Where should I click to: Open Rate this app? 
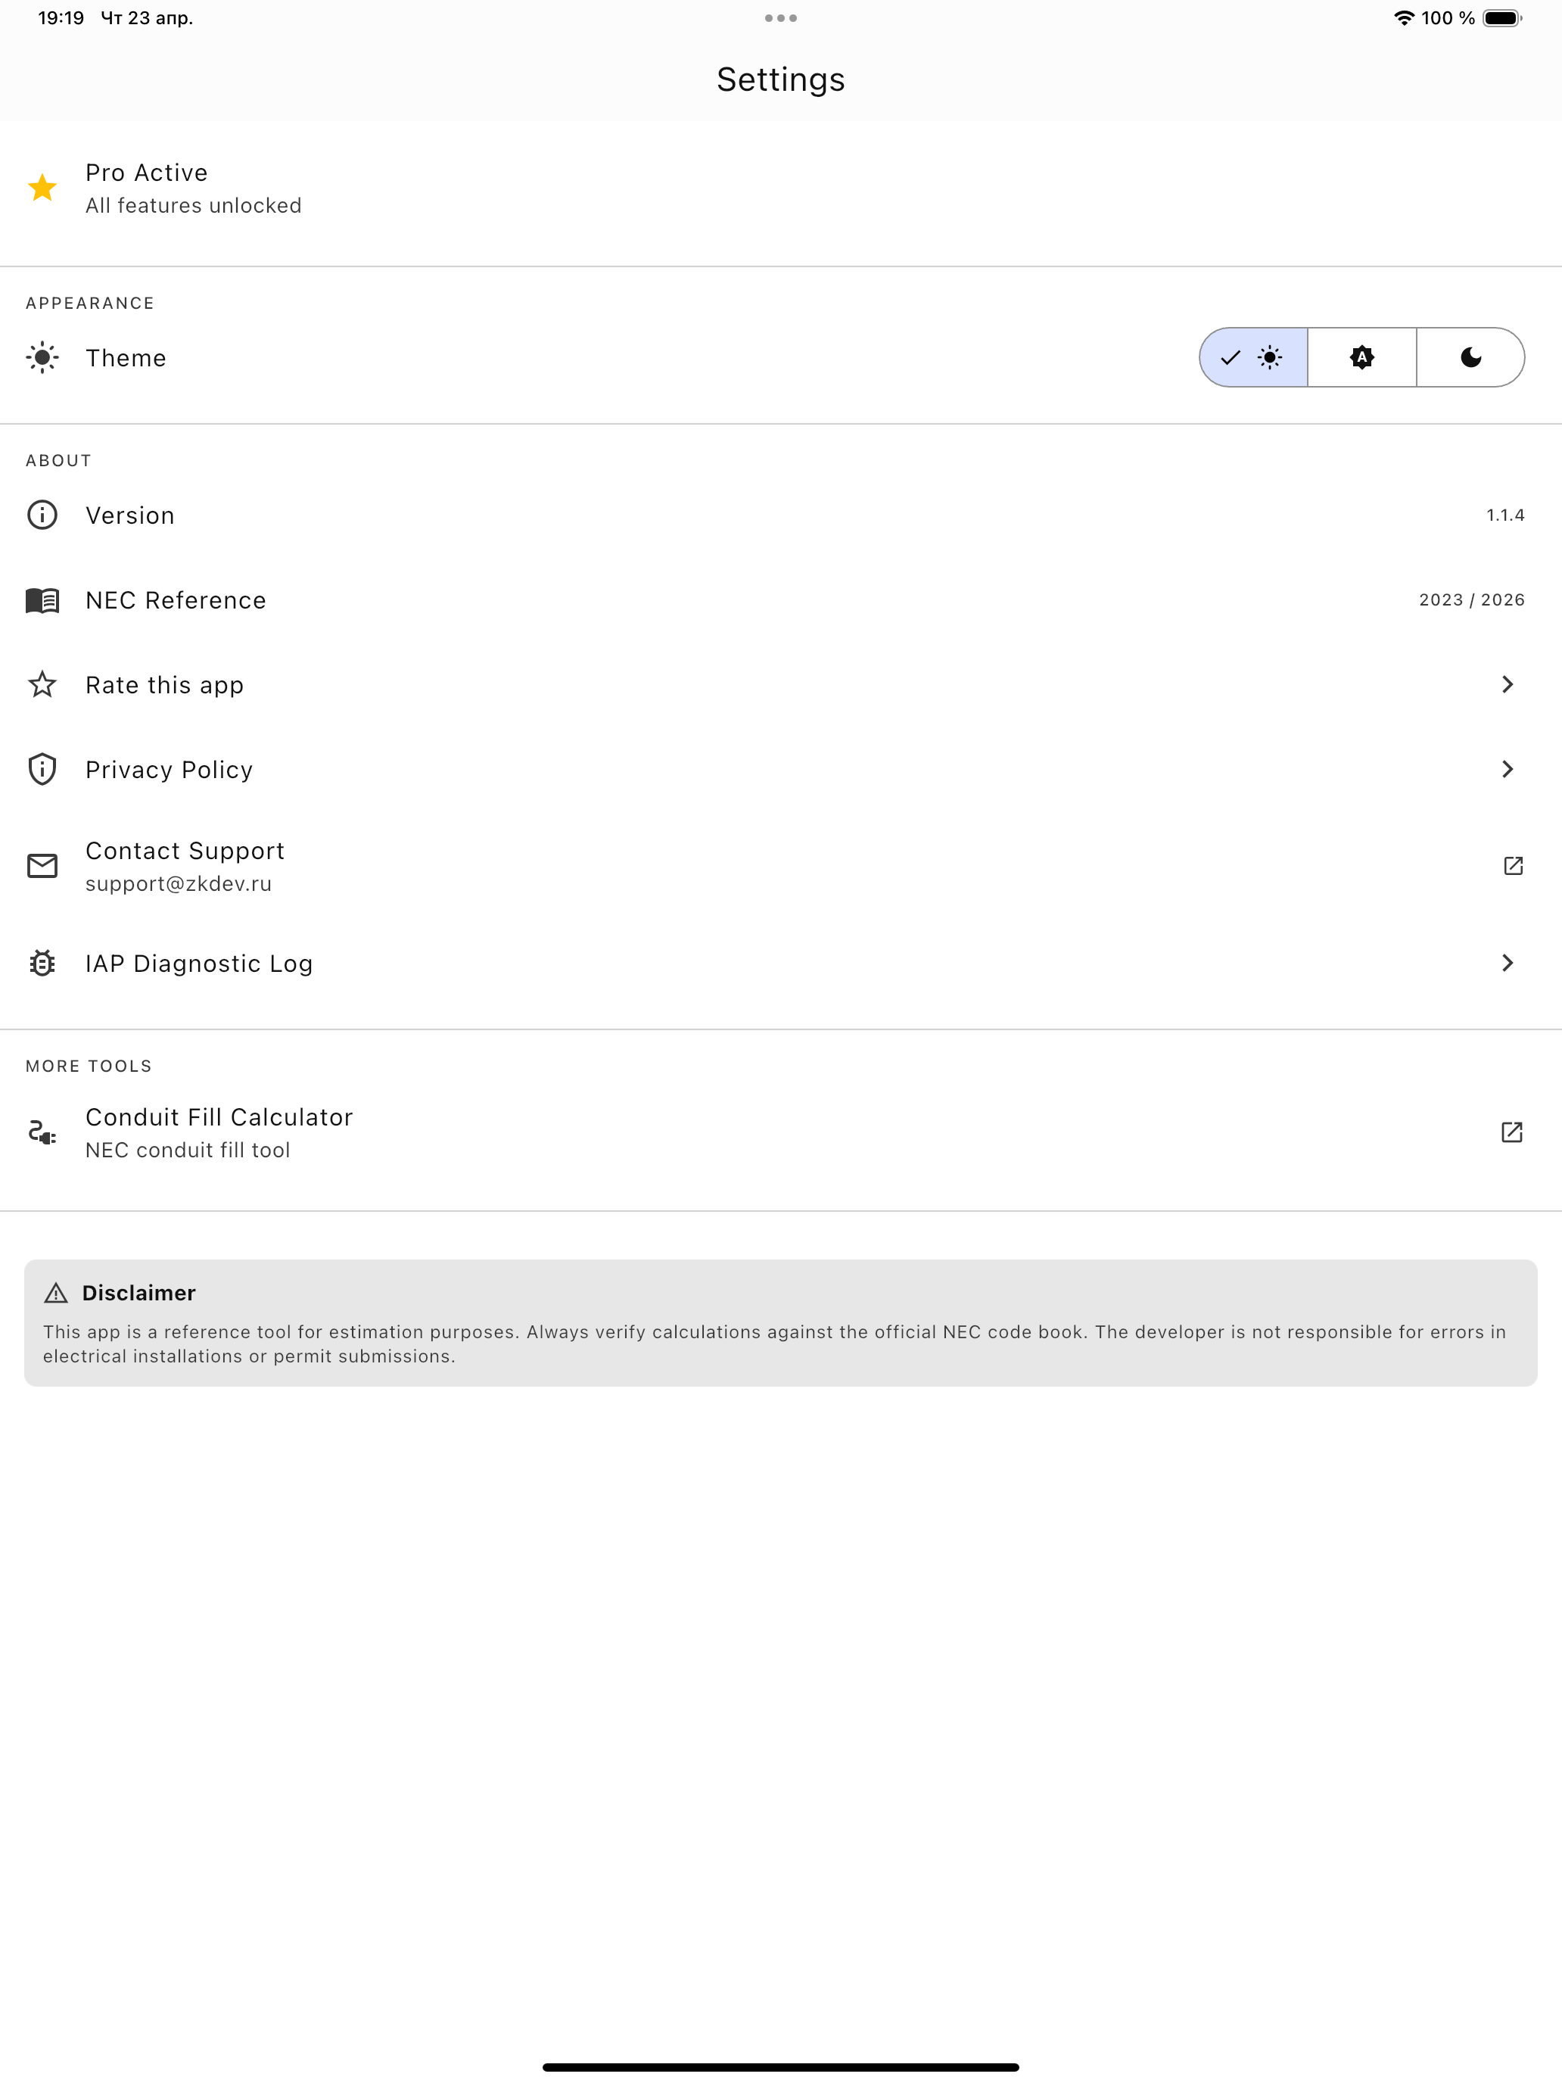click(x=780, y=684)
